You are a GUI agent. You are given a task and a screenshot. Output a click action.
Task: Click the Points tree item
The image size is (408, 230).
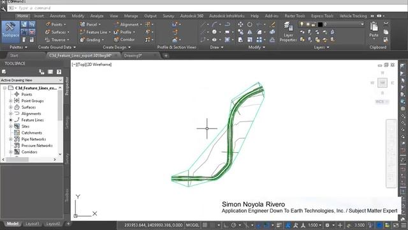tap(27, 95)
